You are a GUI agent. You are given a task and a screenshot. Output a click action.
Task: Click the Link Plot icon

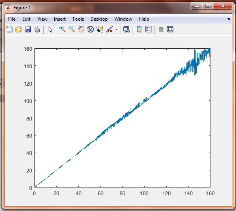[126, 29]
